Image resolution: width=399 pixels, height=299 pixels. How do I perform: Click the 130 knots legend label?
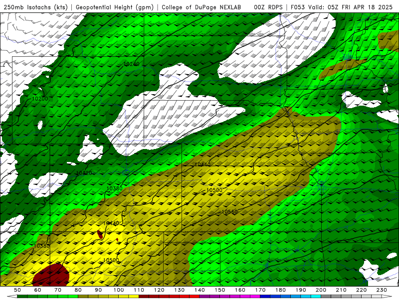pos(180,290)
